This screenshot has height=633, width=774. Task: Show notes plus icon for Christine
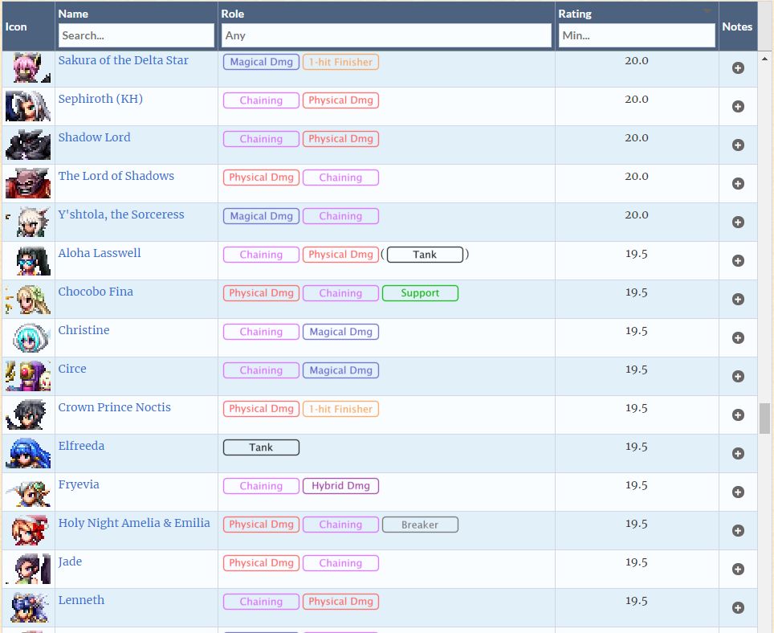point(738,337)
